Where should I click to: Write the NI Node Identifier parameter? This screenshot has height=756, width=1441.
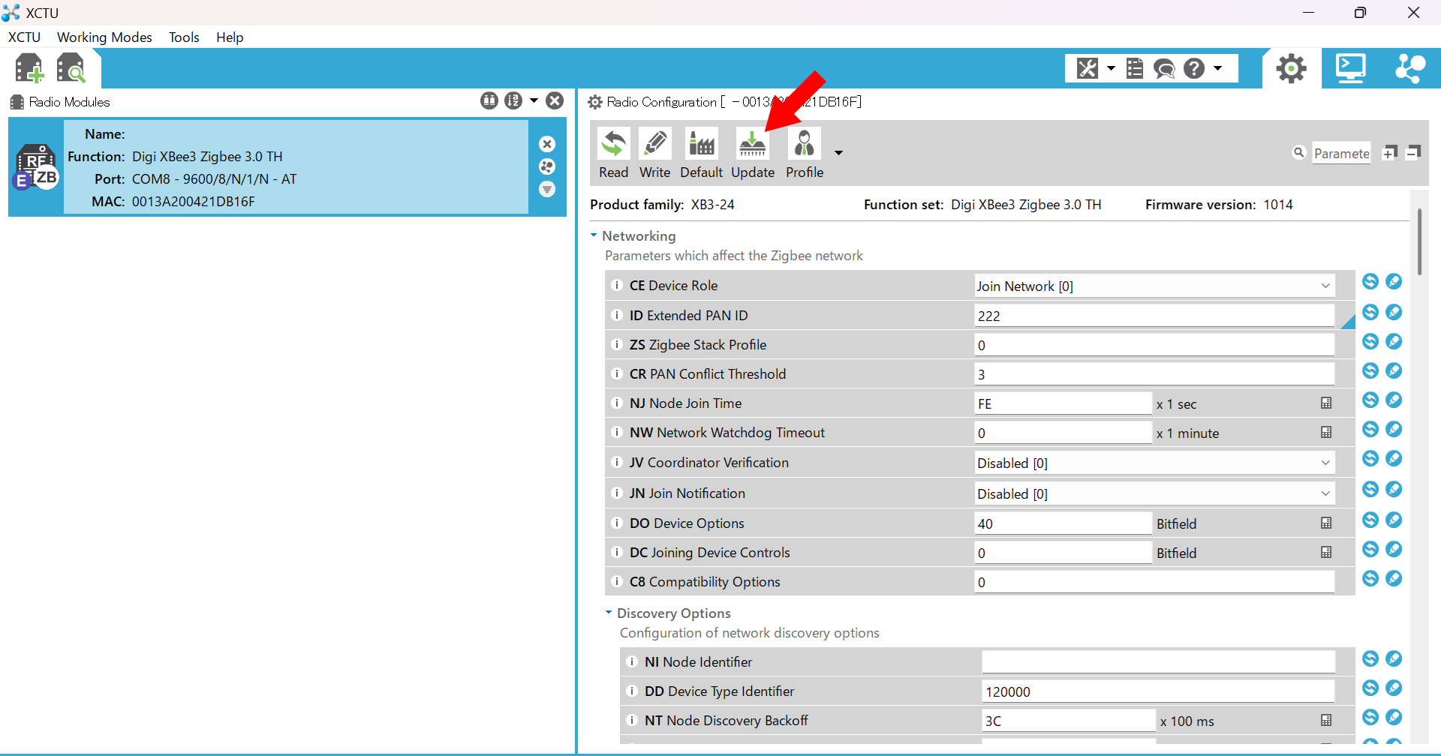1394,658
